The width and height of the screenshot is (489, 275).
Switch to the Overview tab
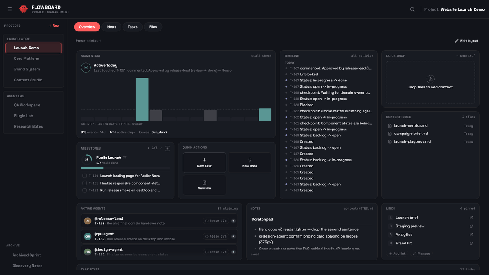(87, 27)
